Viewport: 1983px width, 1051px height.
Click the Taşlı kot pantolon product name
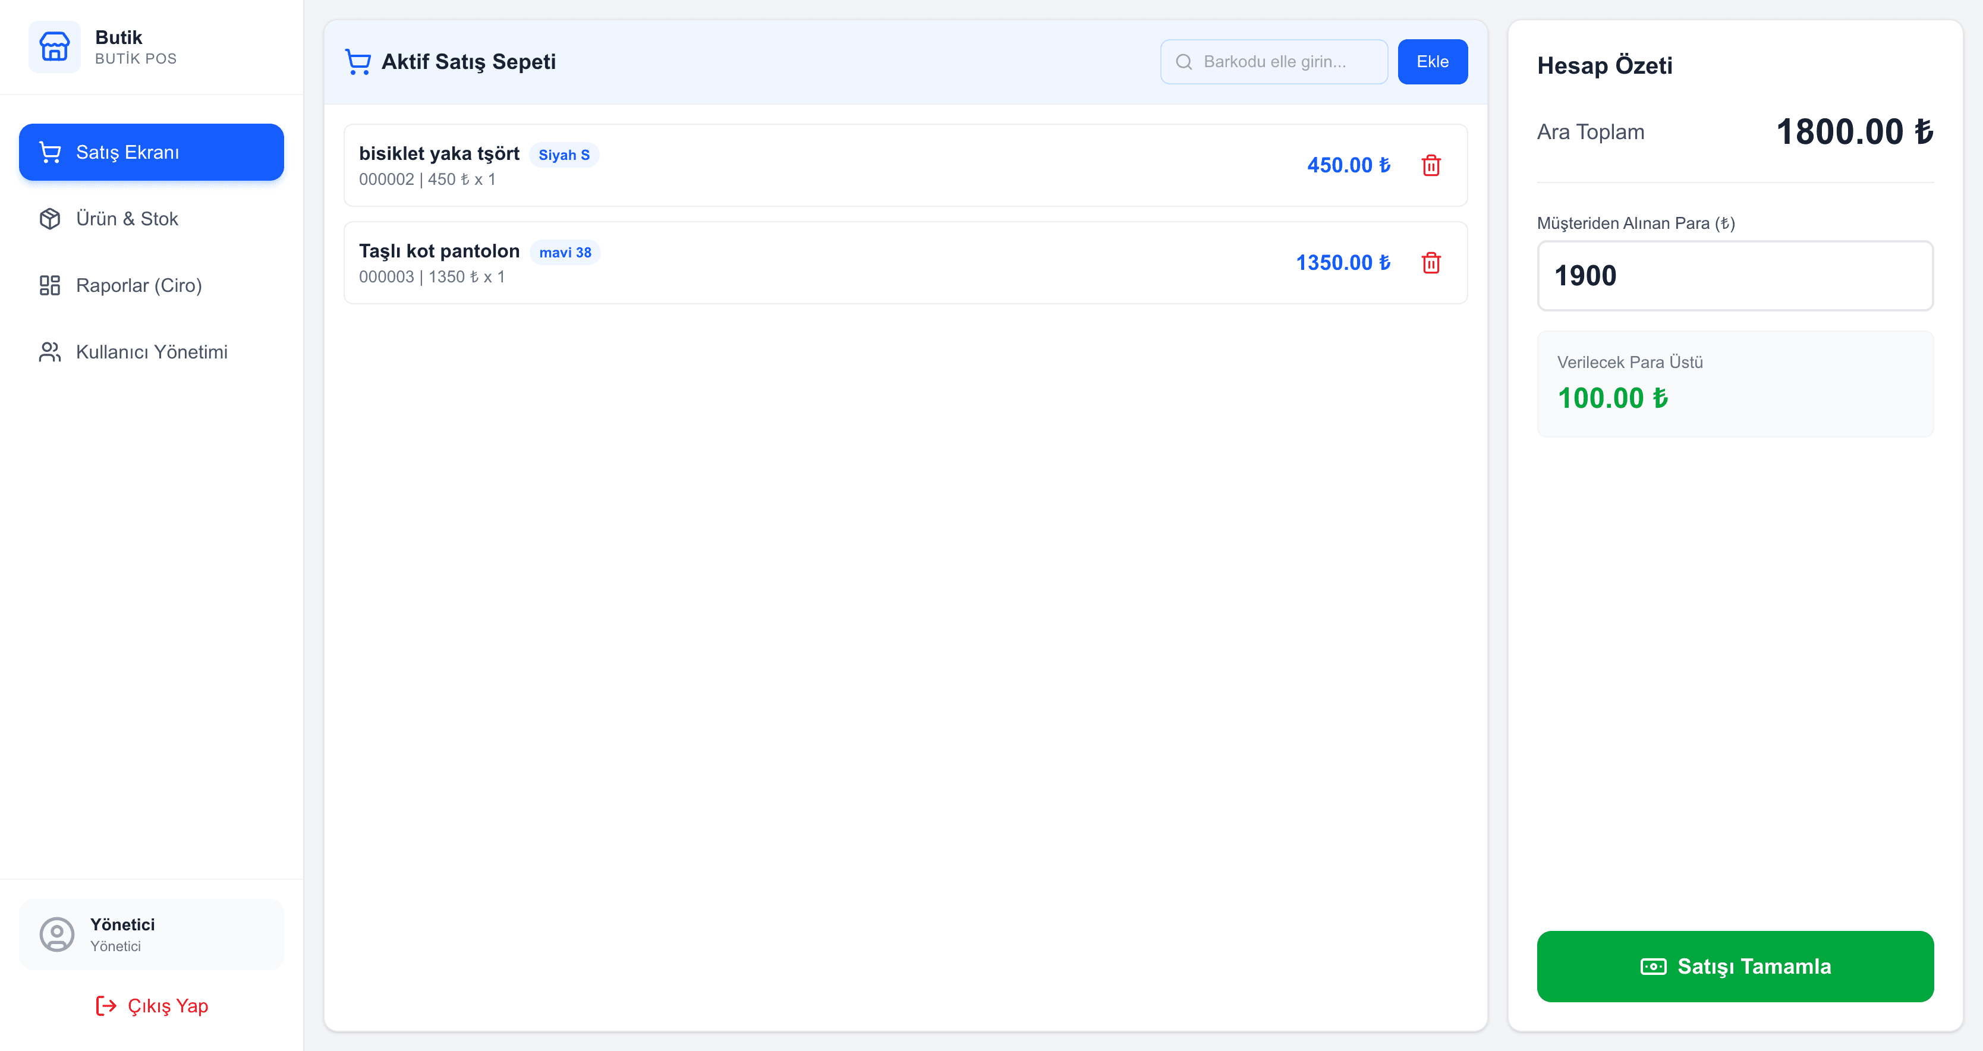click(439, 251)
